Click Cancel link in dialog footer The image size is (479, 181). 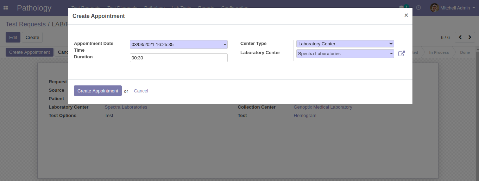point(141,91)
